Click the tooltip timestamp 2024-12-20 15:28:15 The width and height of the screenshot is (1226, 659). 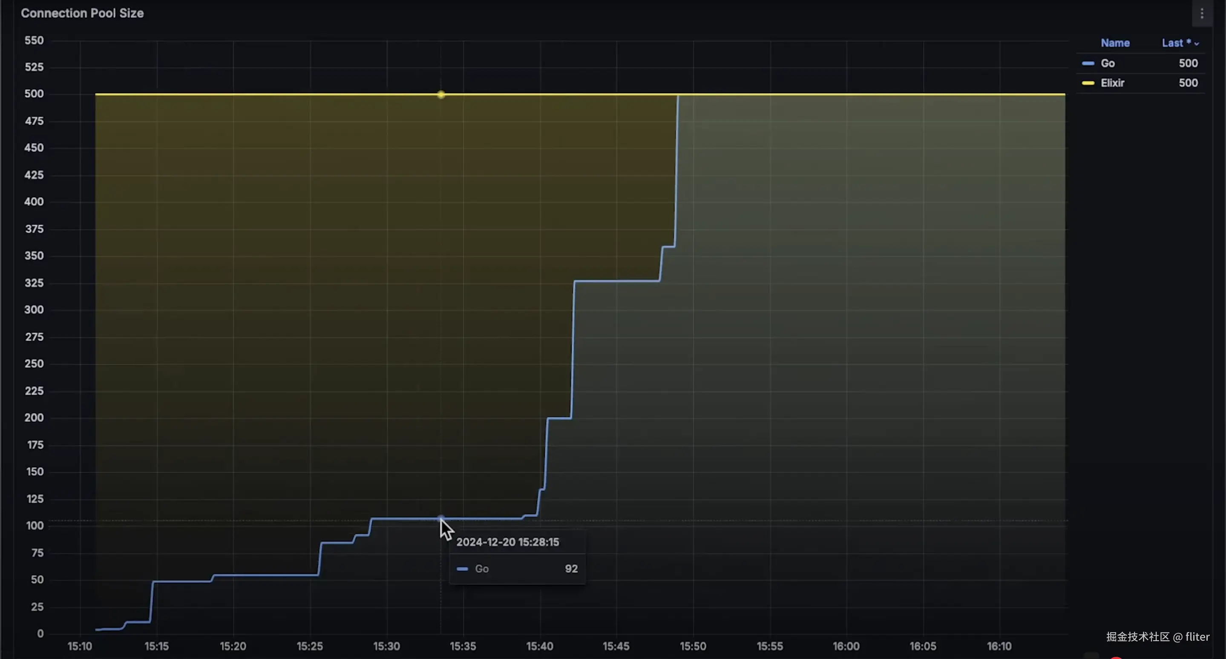(x=507, y=542)
